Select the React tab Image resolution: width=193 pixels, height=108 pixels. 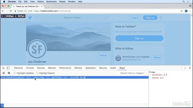(122, 68)
